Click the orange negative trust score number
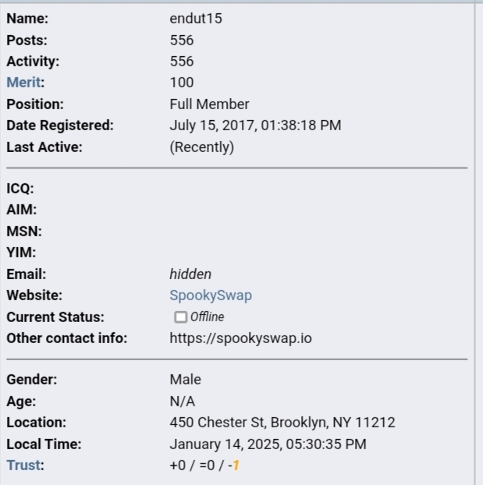Viewport: 483px width, 485px height. pos(236,466)
